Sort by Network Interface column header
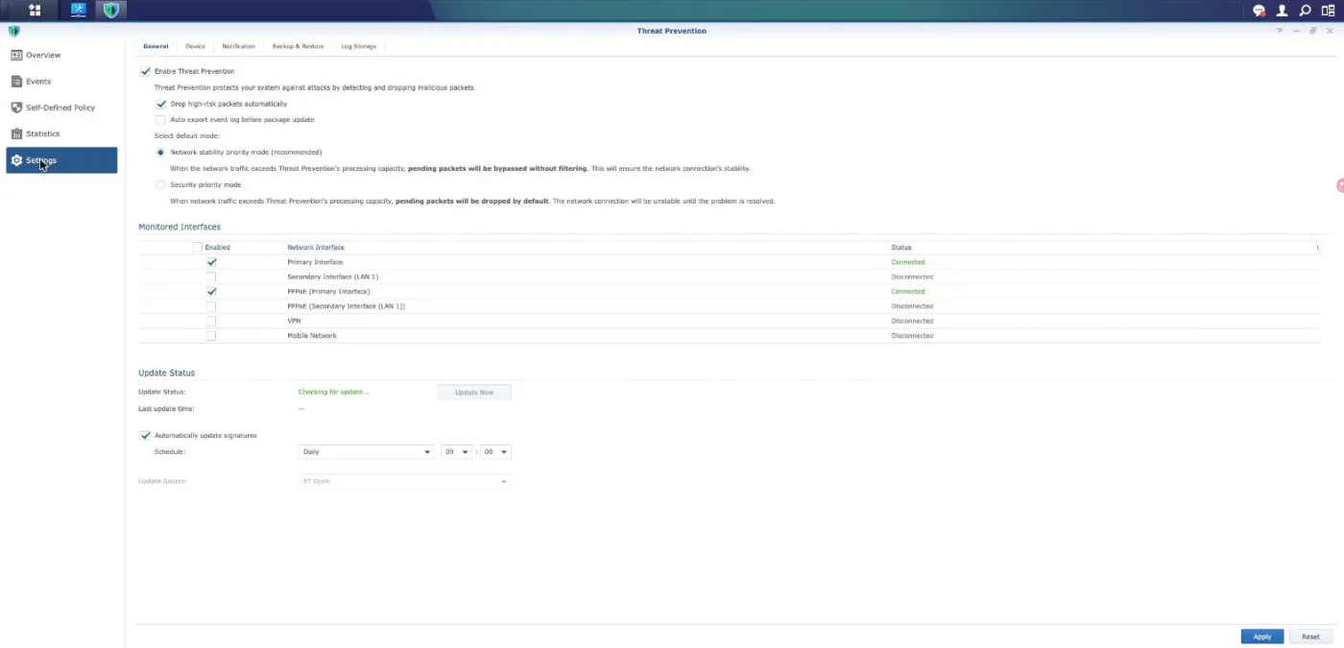 (316, 248)
